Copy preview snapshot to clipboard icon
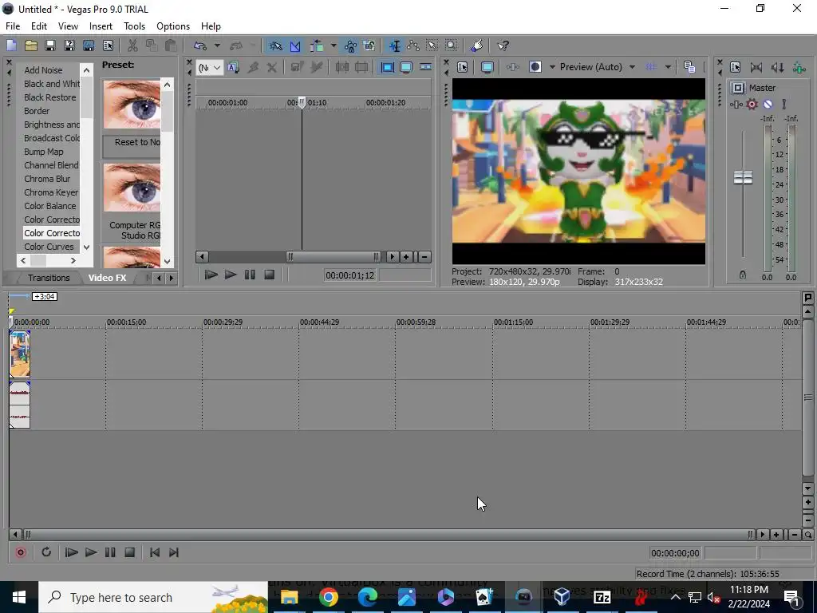Screen dimensions: 817x613 coord(689,67)
